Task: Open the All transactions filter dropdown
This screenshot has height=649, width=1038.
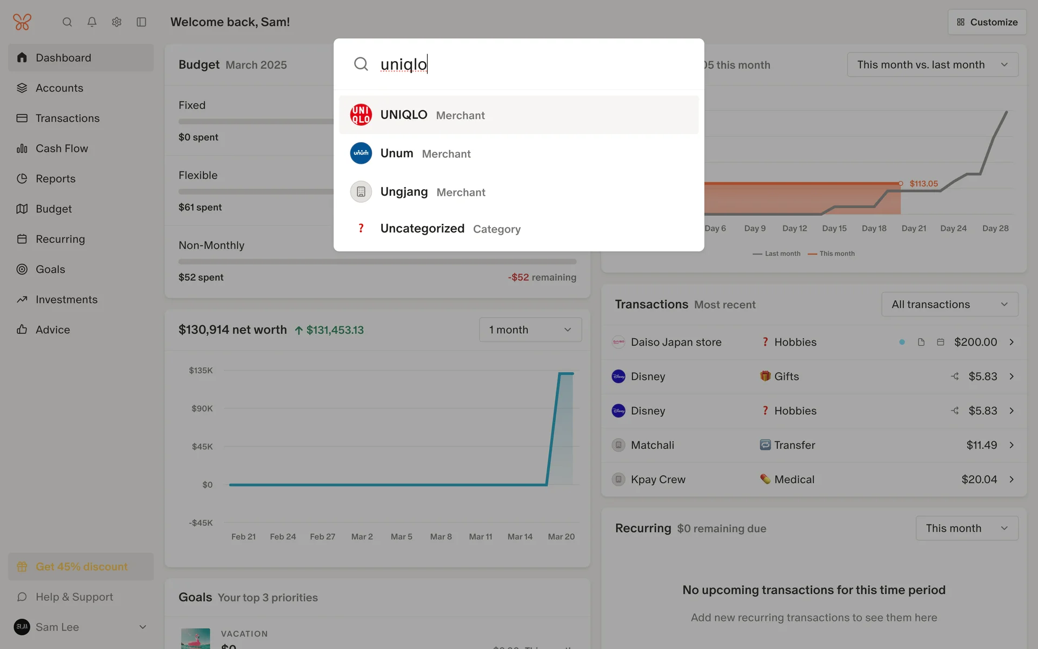Action: (949, 304)
